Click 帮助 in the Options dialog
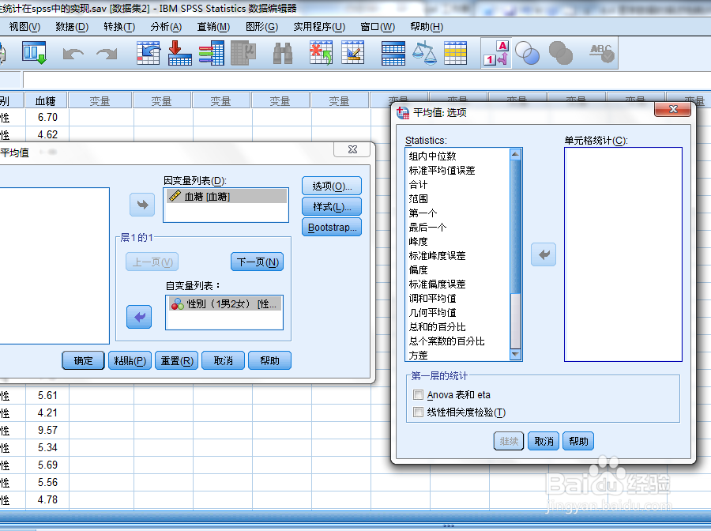This screenshot has width=711, height=531. coord(578,441)
